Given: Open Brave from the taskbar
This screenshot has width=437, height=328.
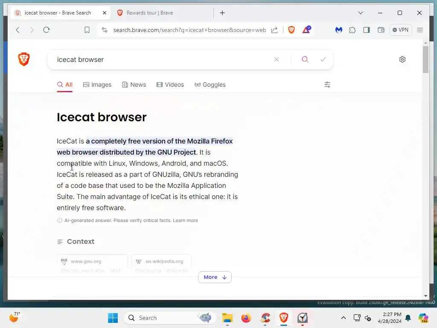Looking at the screenshot, I should (x=284, y=318).
